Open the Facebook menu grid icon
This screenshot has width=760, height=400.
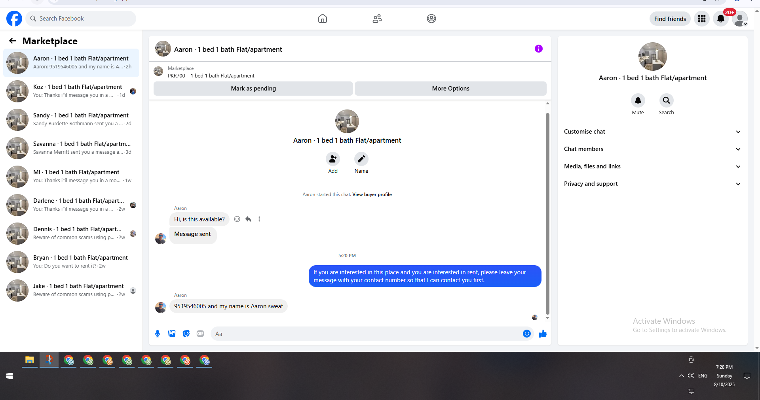(x=702, y=19)
